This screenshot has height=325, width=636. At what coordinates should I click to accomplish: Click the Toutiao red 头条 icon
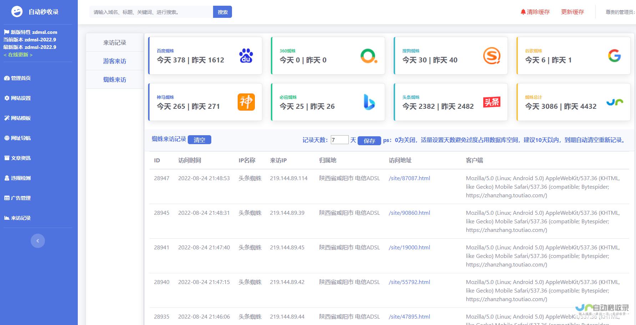[492, 102]
